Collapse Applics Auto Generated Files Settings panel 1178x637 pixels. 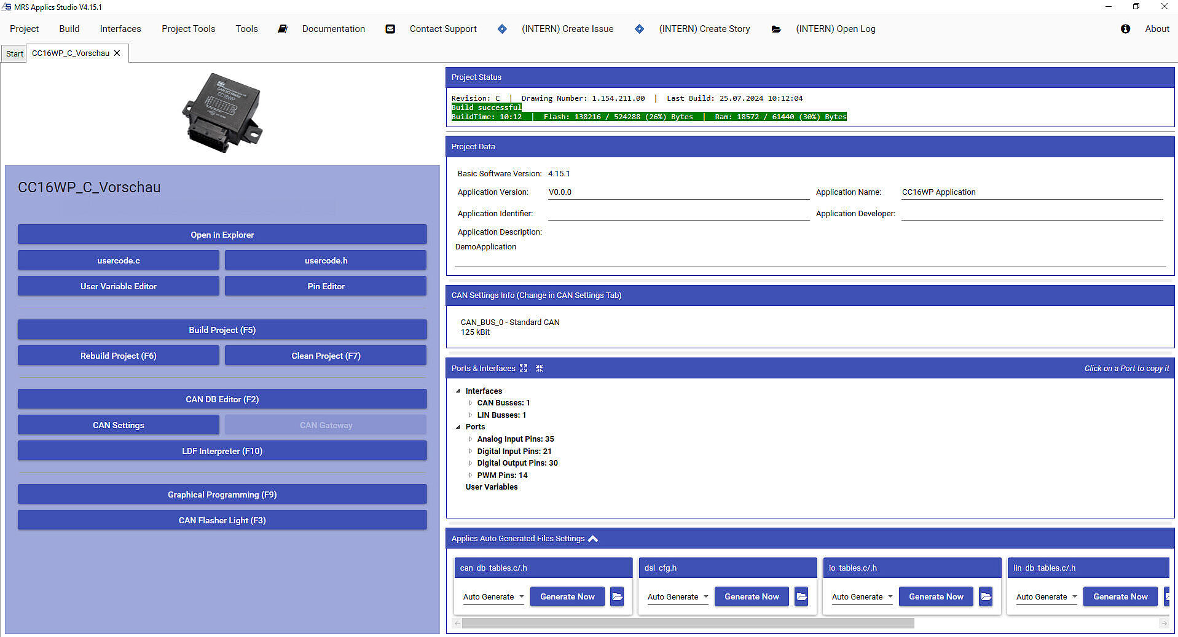point(593,539)
